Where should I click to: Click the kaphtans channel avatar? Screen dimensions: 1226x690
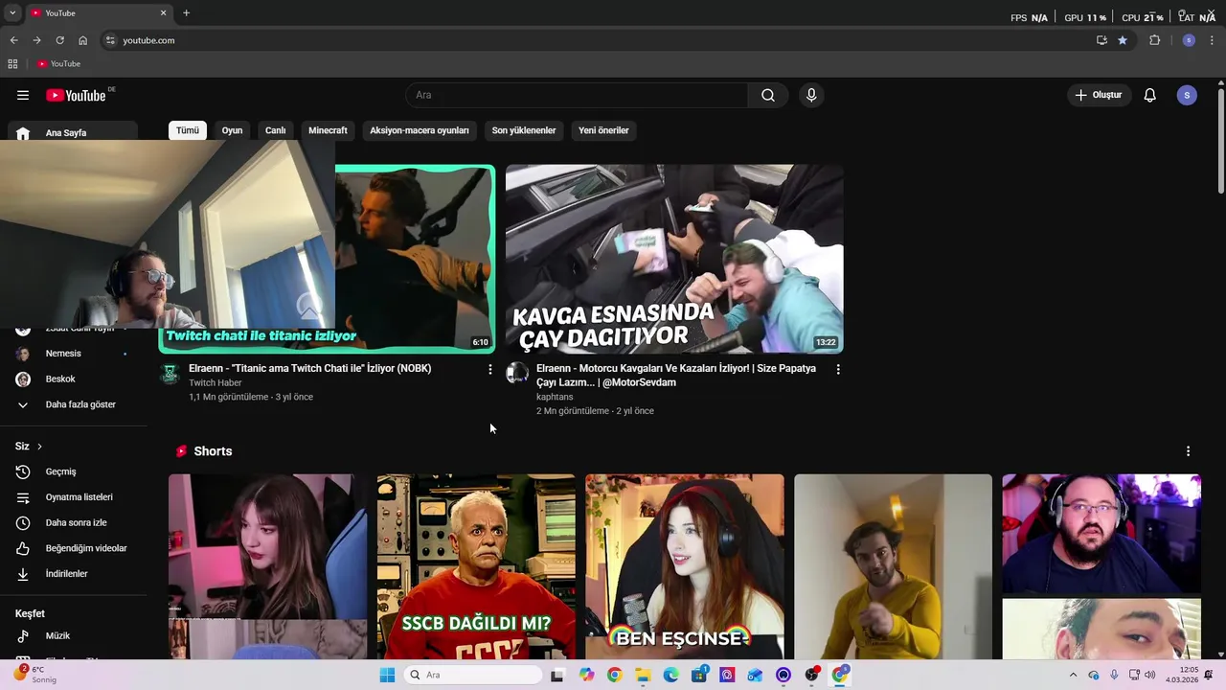click(x=517, y=373)
